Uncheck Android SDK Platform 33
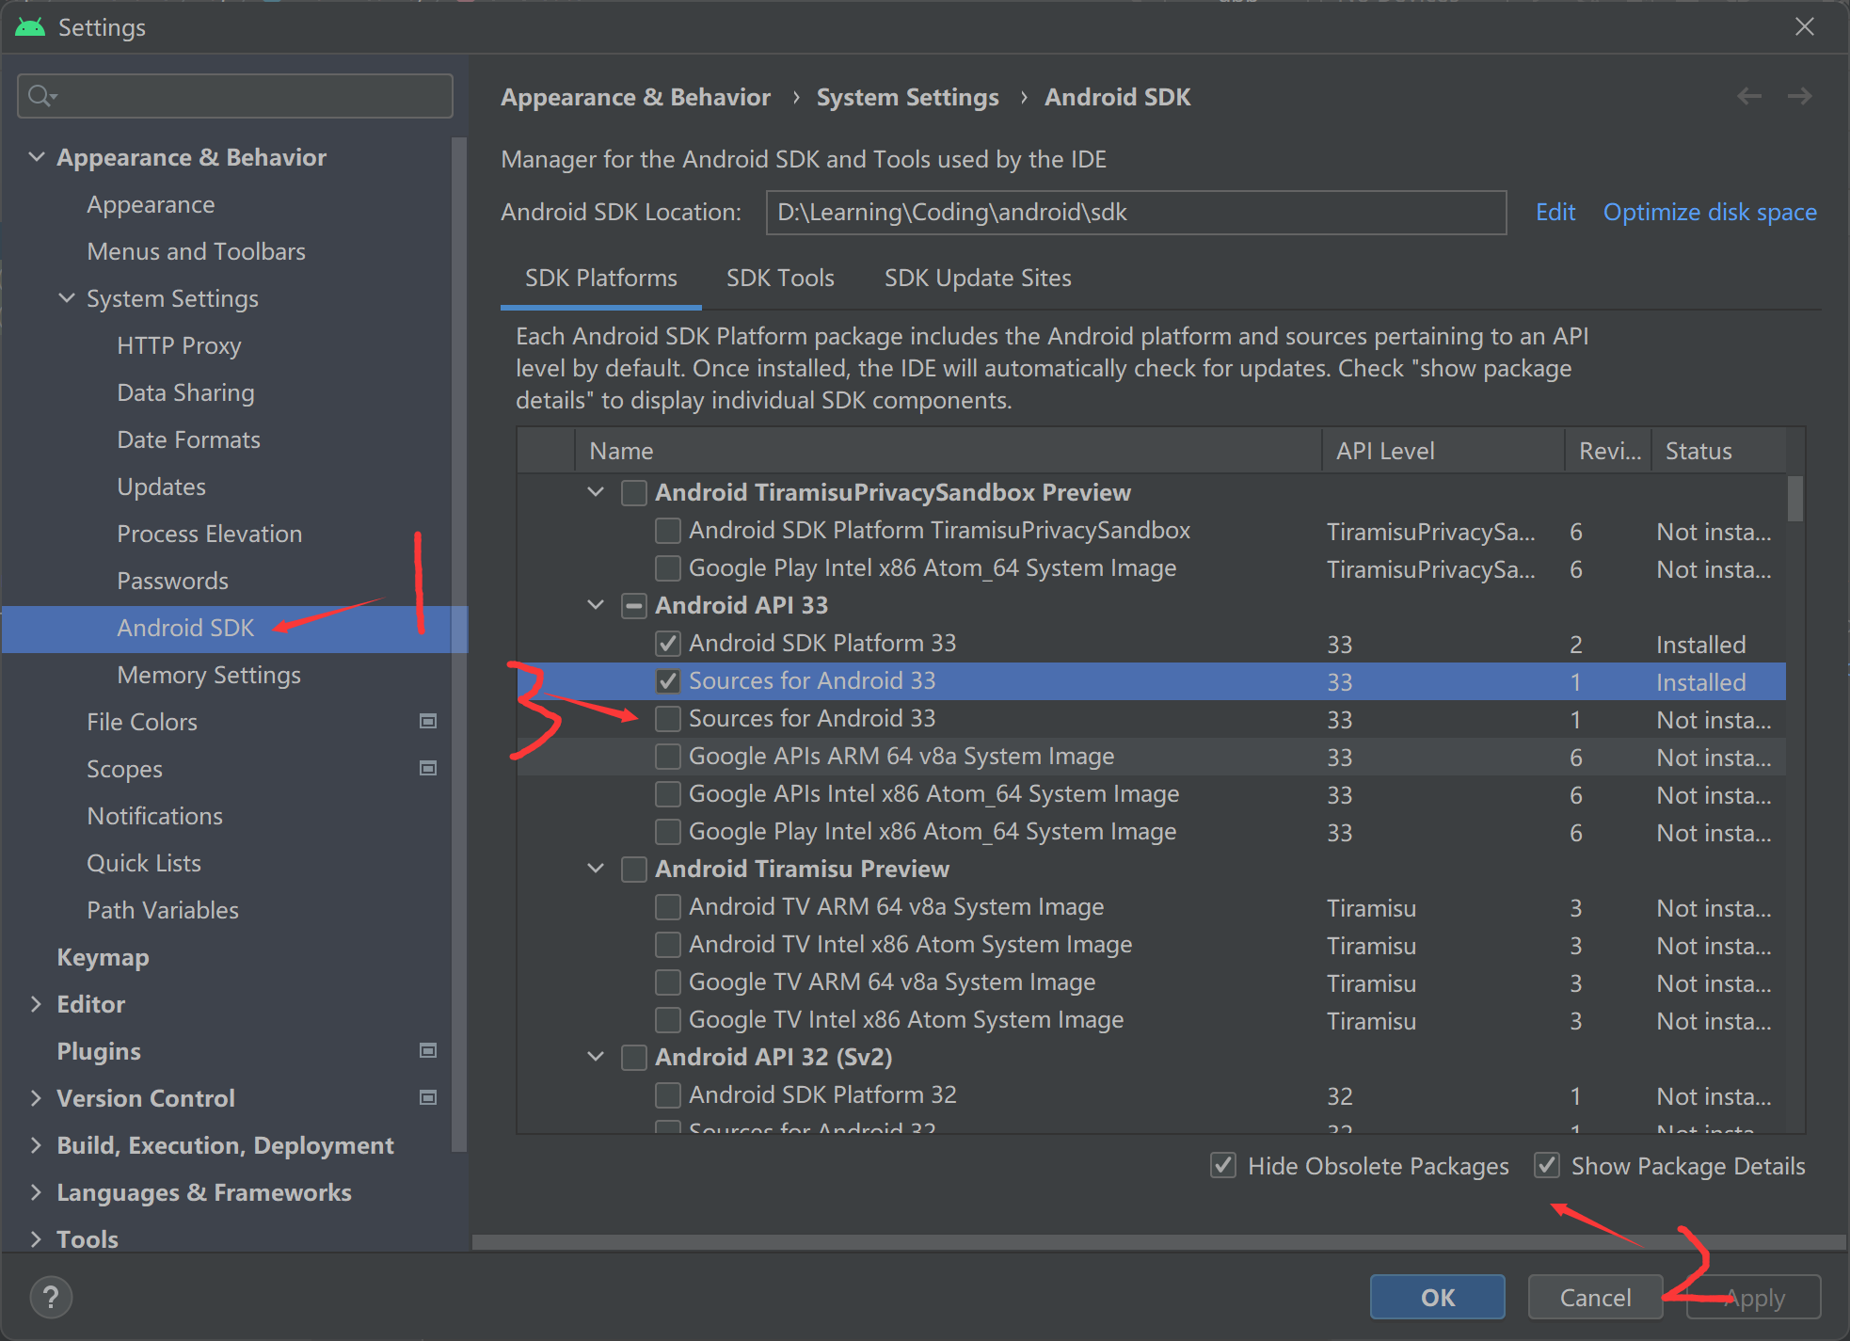This screenshot has width=1850, height=1341. pyautogui.click(x=668, y=644)
